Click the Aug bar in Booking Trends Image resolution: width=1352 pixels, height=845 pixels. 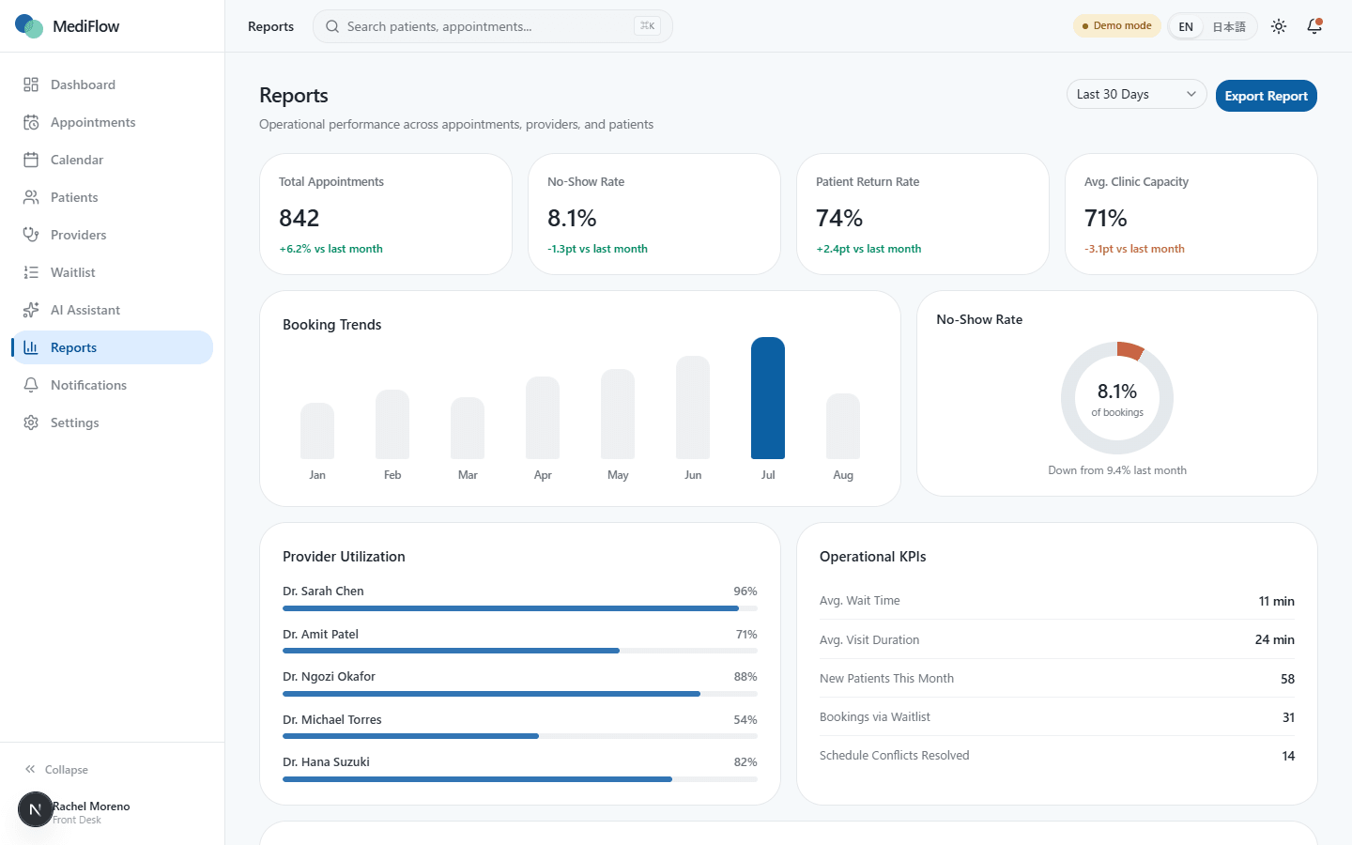coord(843,426)
